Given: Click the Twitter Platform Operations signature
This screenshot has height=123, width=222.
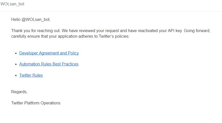Looking at the screenshot, I should pyautogui.click(x=36, y=103).
